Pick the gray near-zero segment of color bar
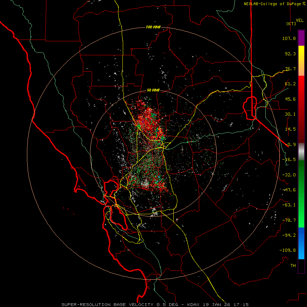Image resolution: width=307 pixels, height=307 pixels. [x=301, y=151]
